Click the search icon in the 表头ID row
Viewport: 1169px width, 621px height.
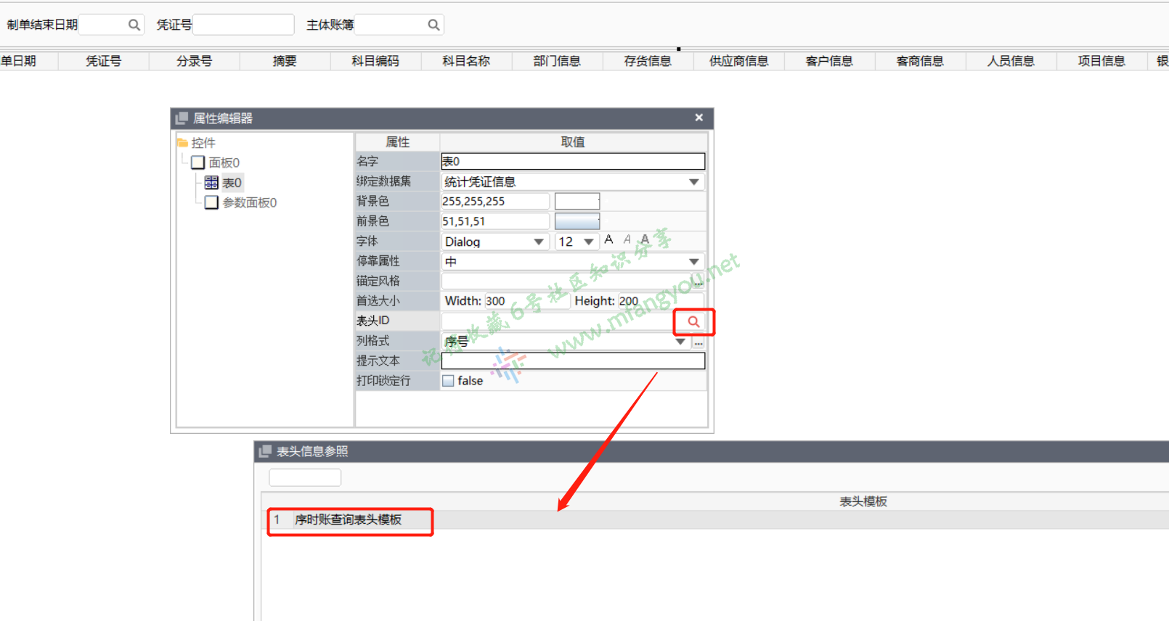click(693, 321)
